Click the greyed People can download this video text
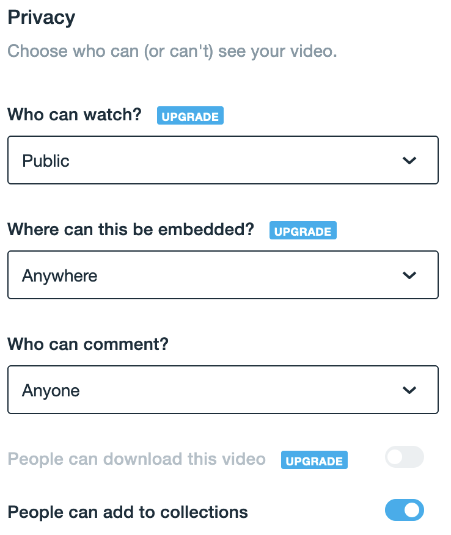The height and width of the screenshot is (535, 451). [136, 459]
